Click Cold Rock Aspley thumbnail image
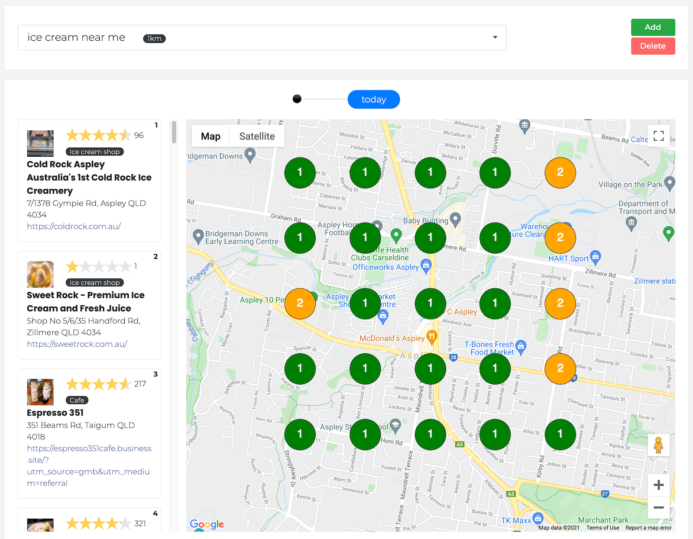The image size is (693, 539). 40,143
